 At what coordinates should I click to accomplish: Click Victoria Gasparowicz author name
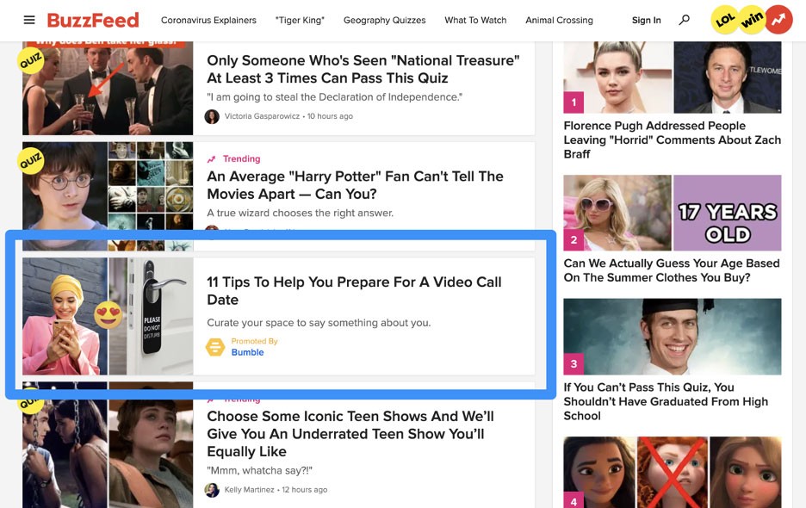pyautogui.click(x=262, y=116)
